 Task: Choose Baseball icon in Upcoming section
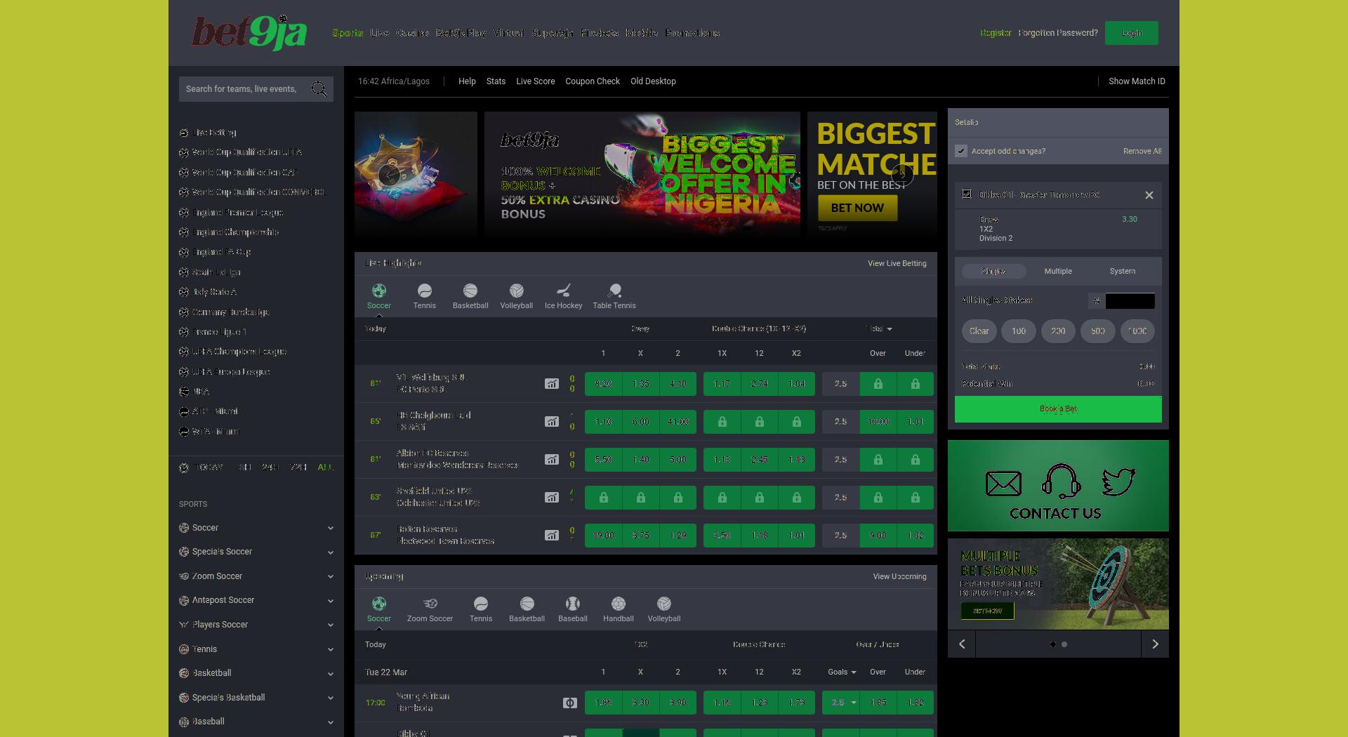click(573, 604)
